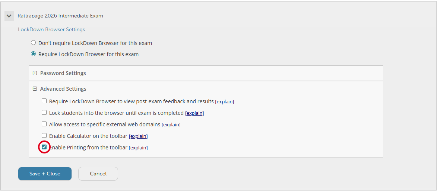Click the minus icon beside Advanced Settings
Viewport: 437px width, 191px height.
click(x=35, y=89)
